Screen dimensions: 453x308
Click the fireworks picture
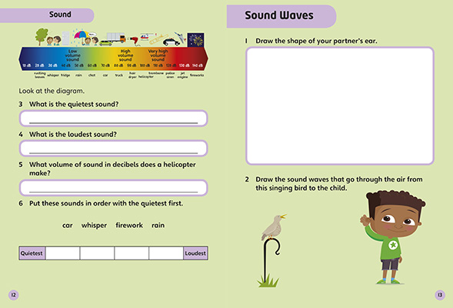coord(195,40)
